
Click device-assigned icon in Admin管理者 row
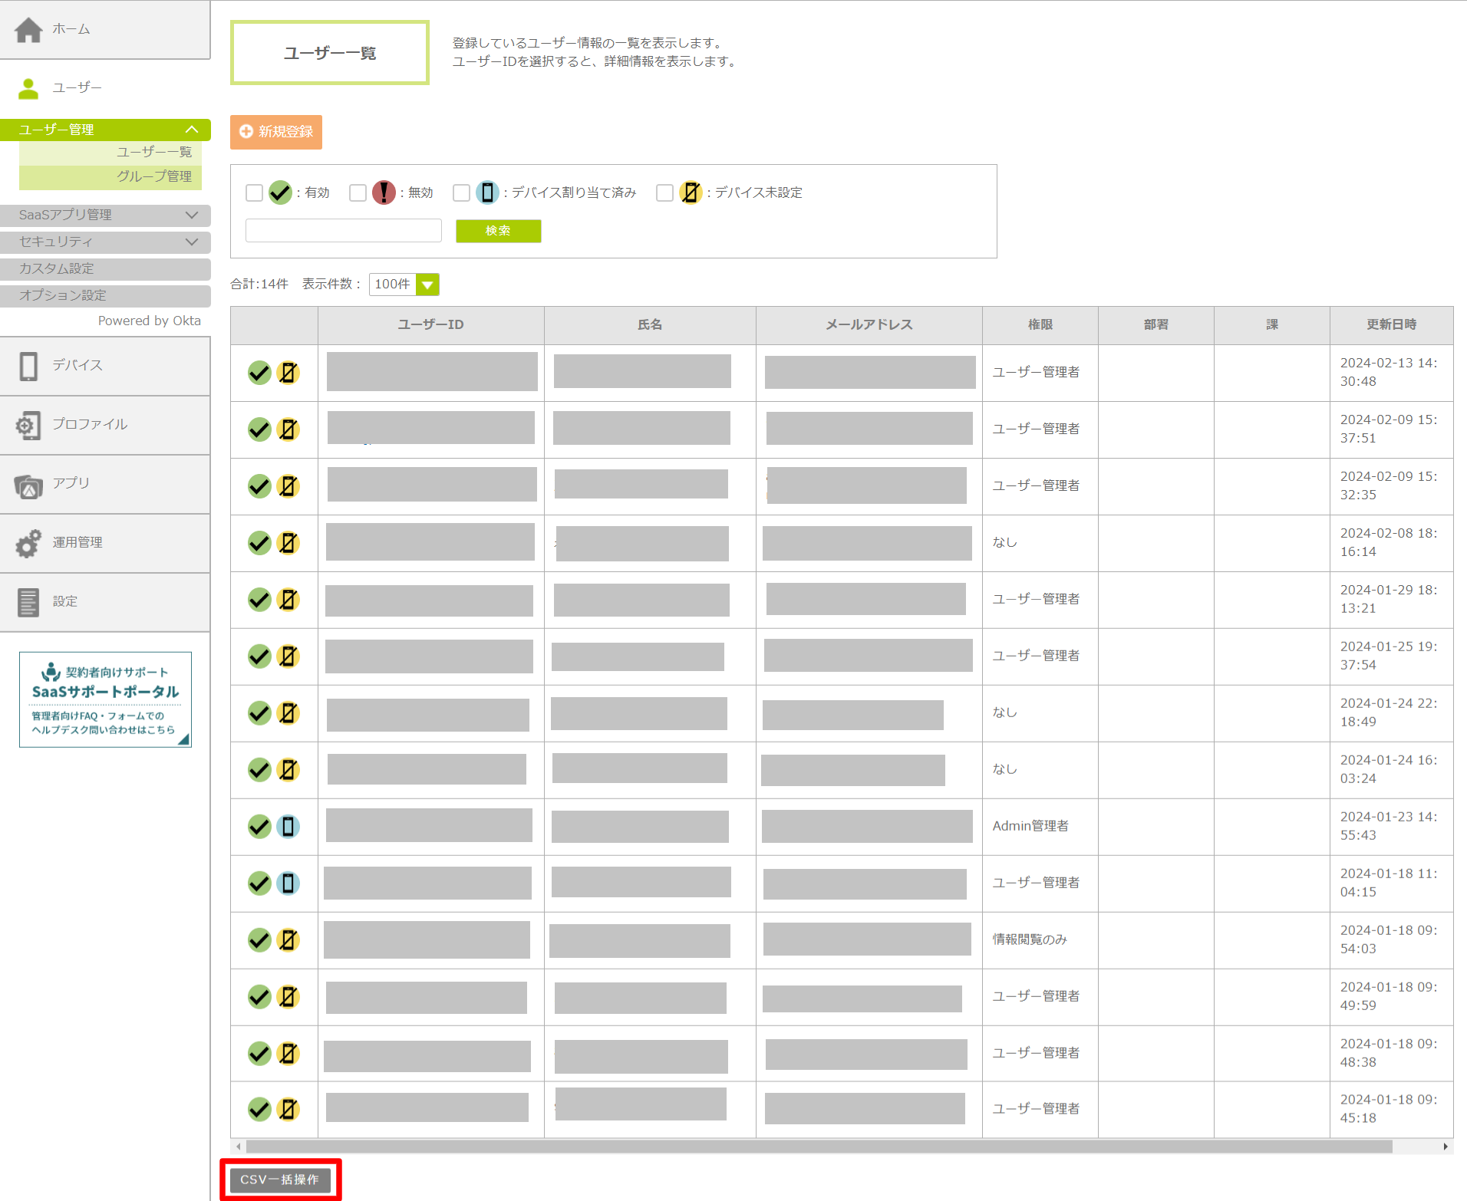288,827
